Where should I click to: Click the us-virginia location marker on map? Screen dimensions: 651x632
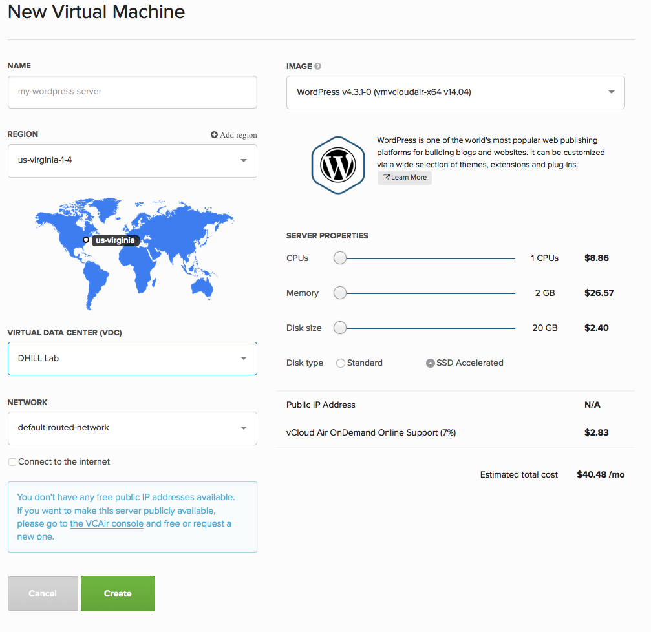[85, 240]
